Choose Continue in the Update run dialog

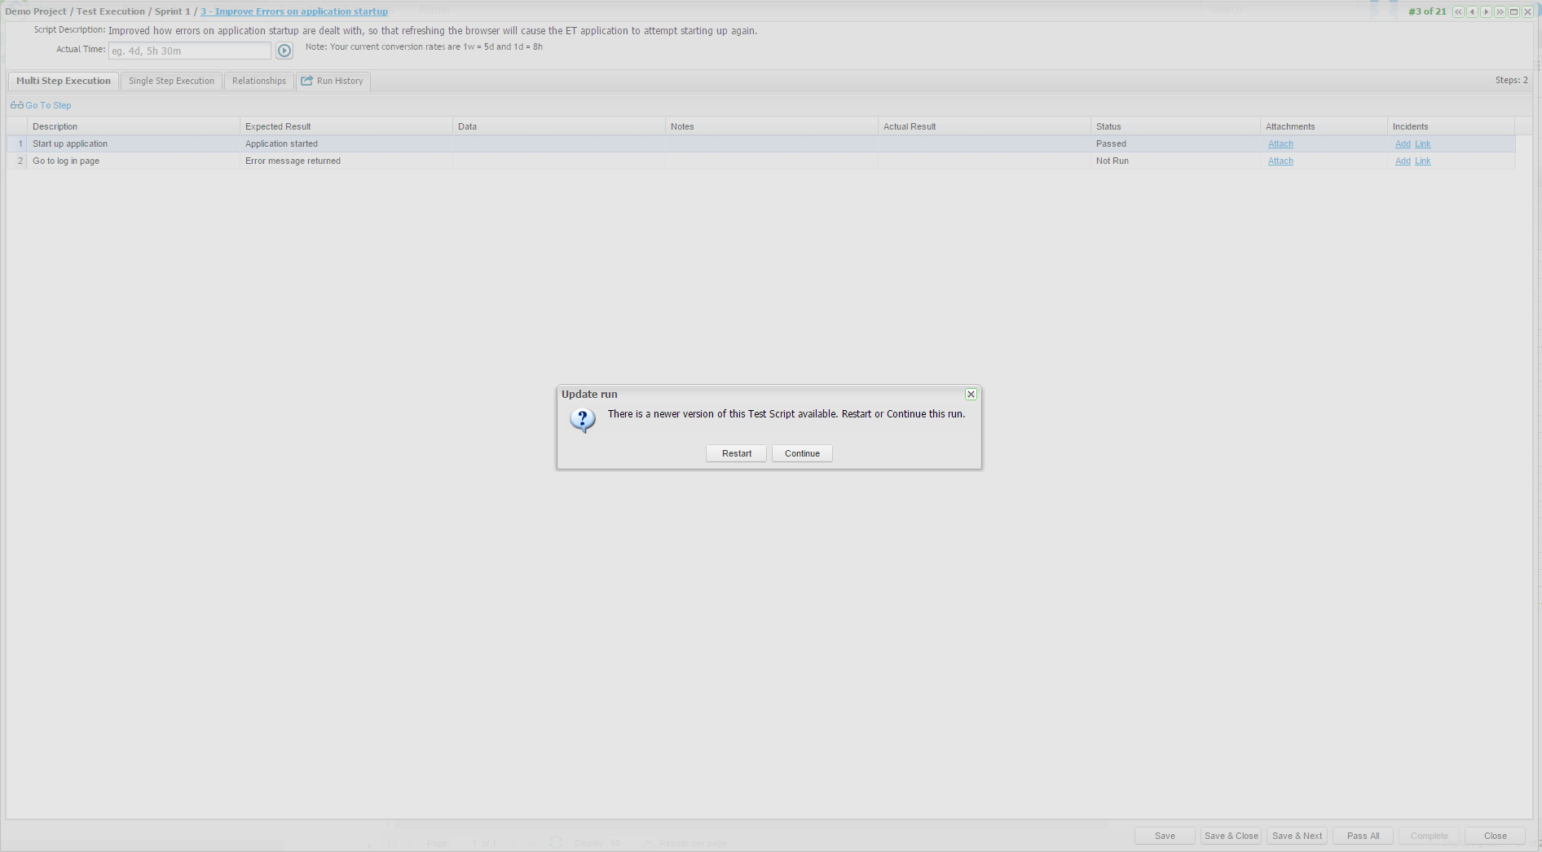pos(802,453)
